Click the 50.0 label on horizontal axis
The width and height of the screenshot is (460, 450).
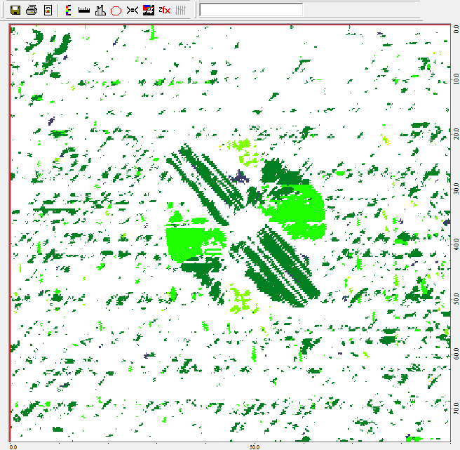[255, 446]
